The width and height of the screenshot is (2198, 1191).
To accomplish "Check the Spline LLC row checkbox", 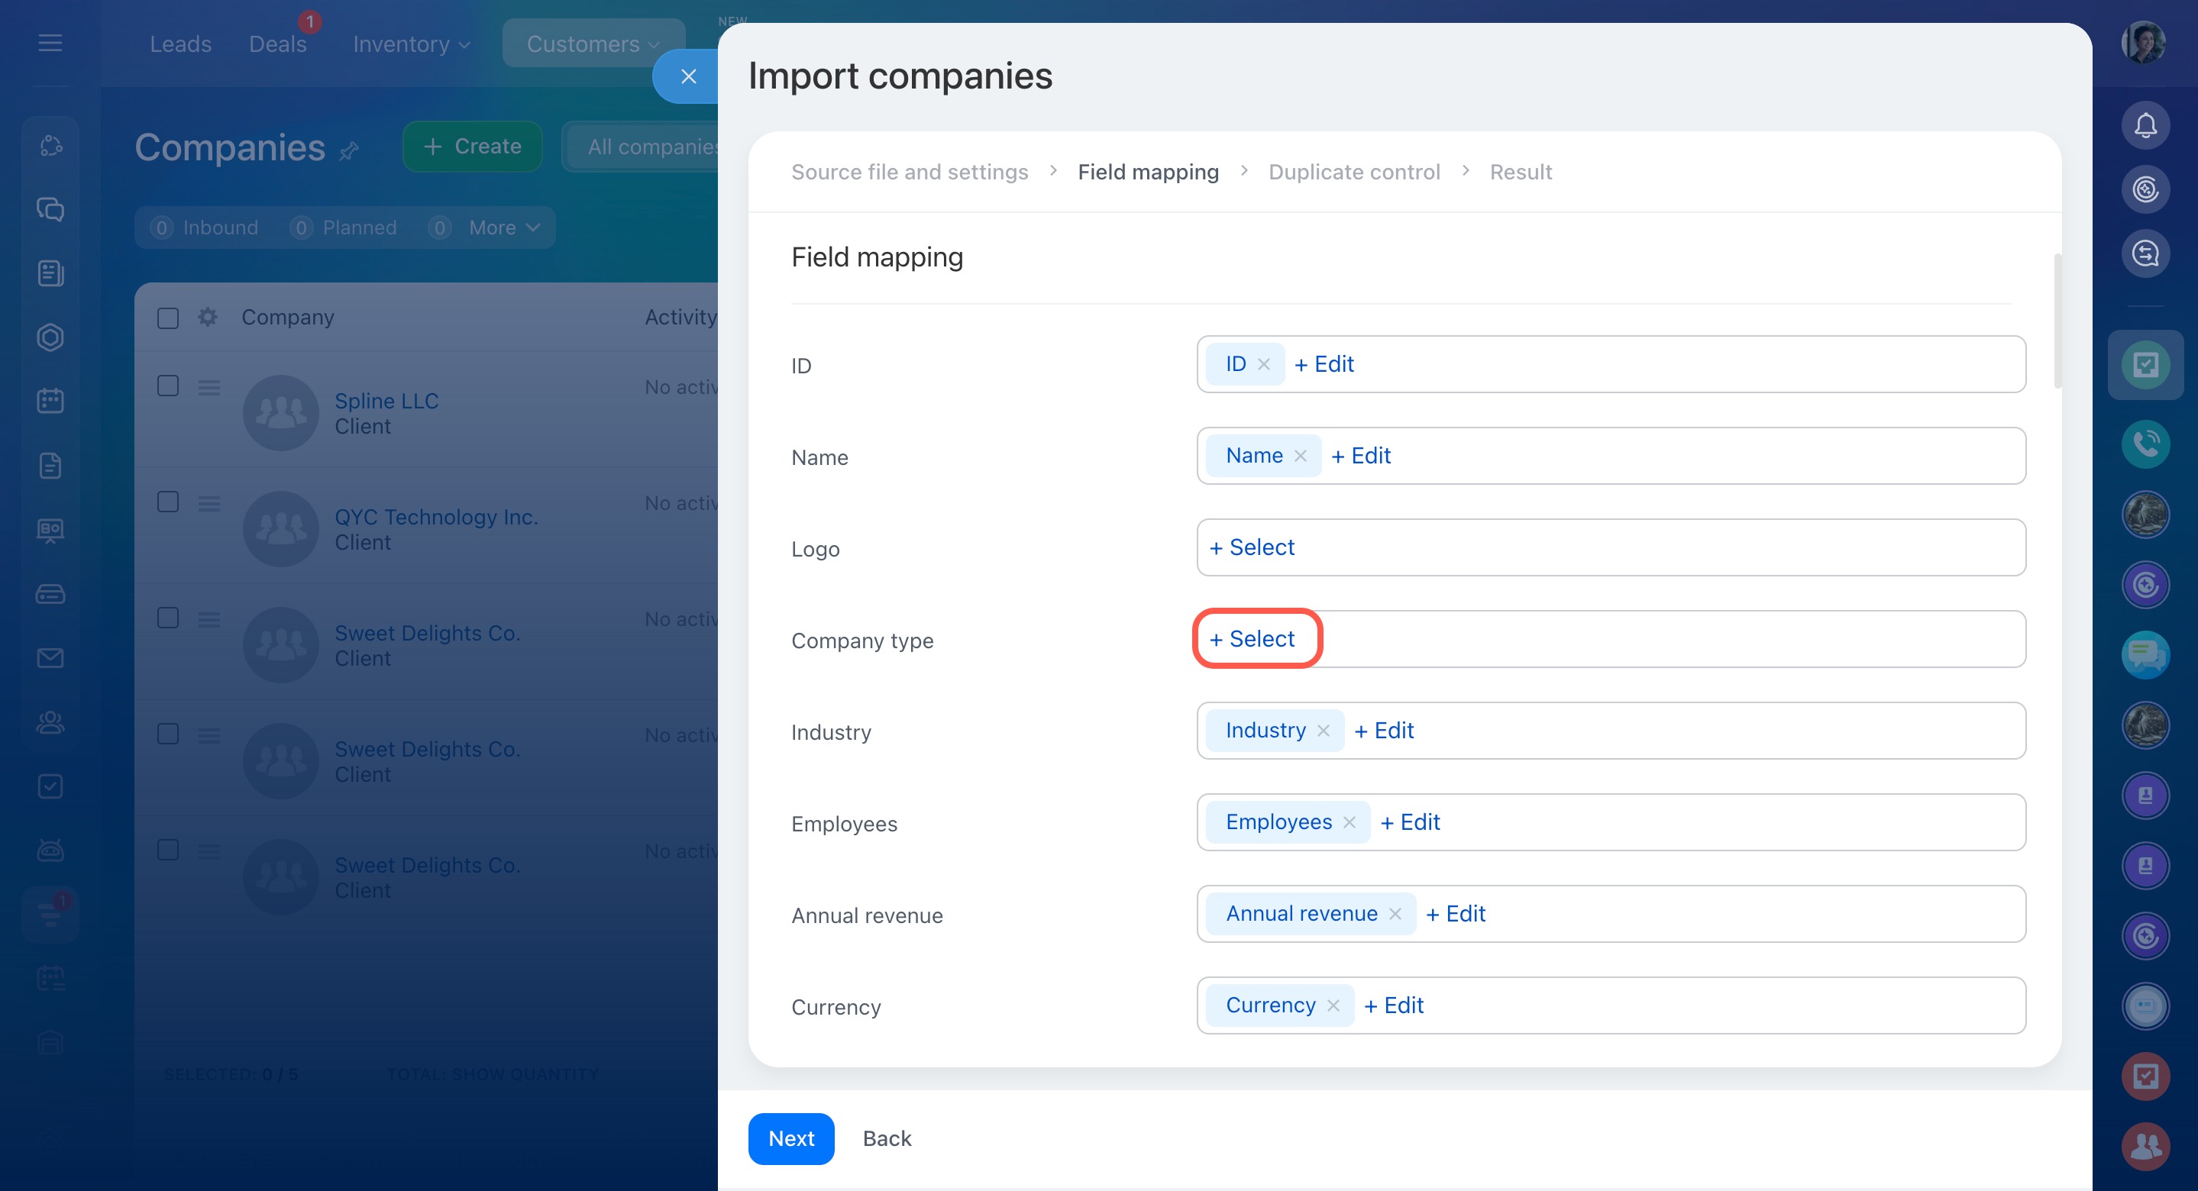I will (x=168, y=386).
